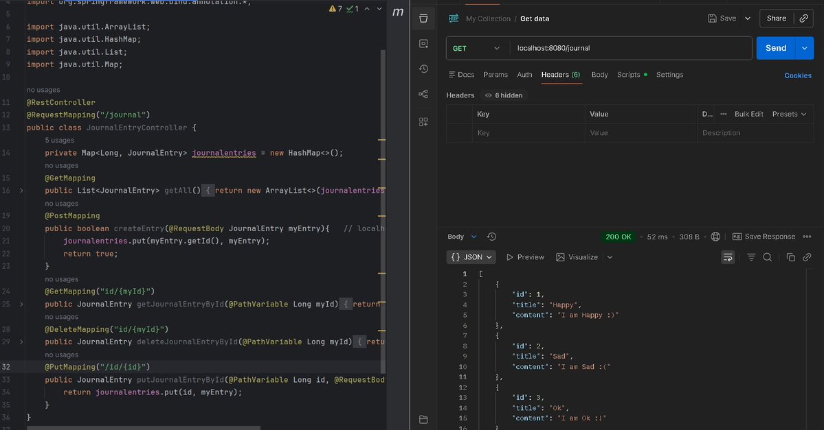The image size is (824, 430).
Task: Open the Send button dropdown arrow
Action: [805, 48]
